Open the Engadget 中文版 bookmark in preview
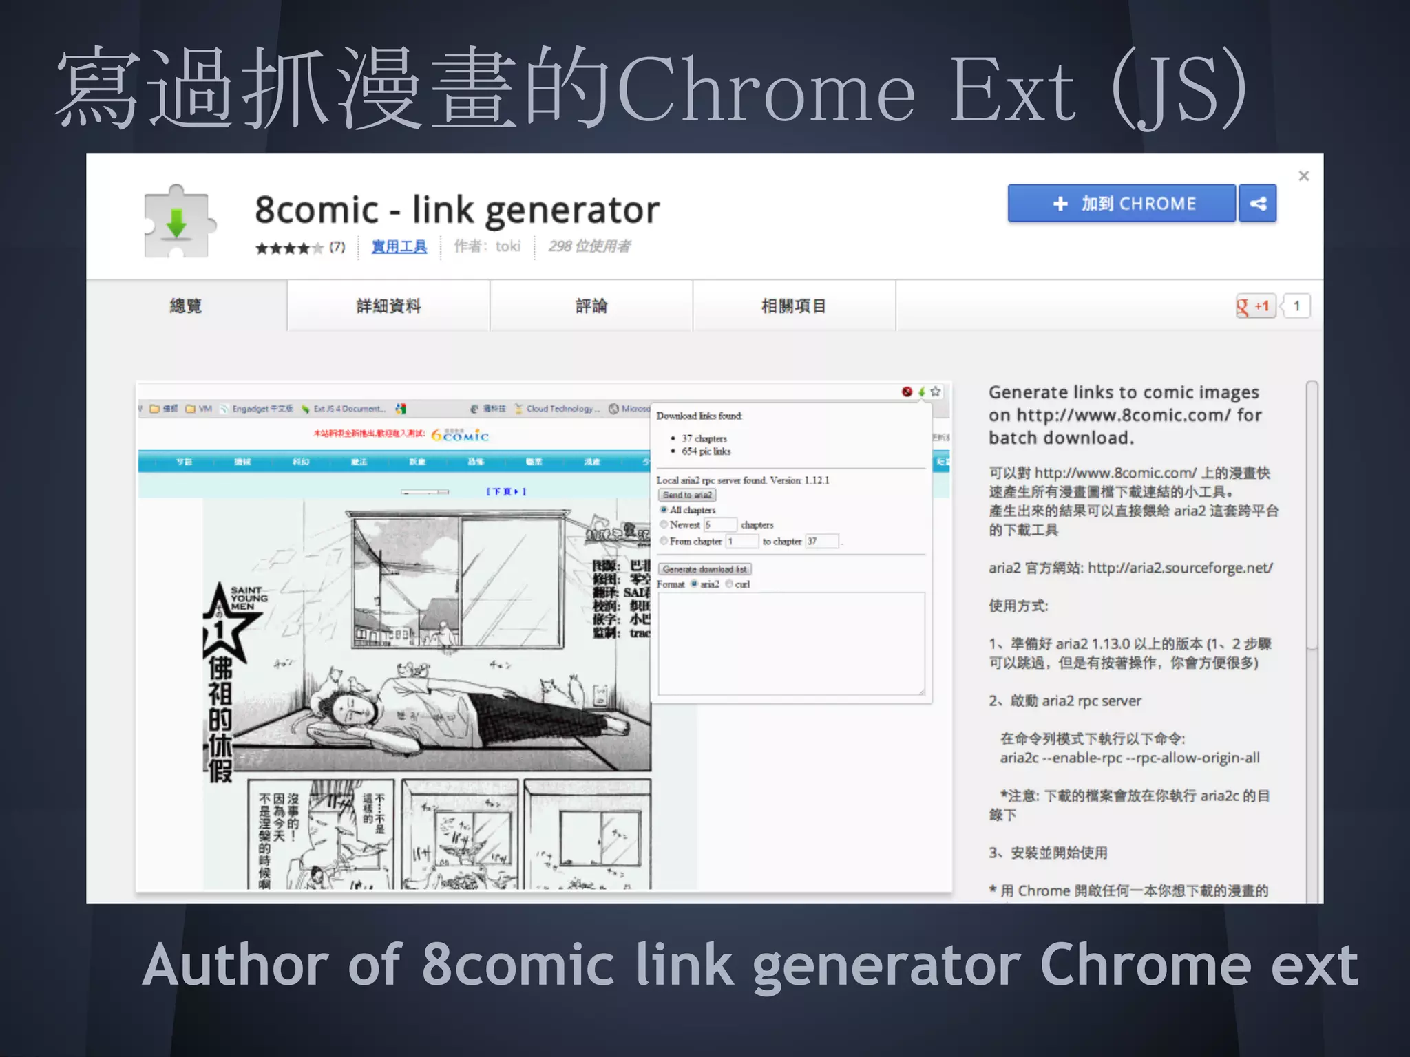The height and width of the screenshot is (1057, 1410). click(x=256, y=409)
